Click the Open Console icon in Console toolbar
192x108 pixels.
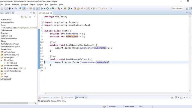coord(181,97)
